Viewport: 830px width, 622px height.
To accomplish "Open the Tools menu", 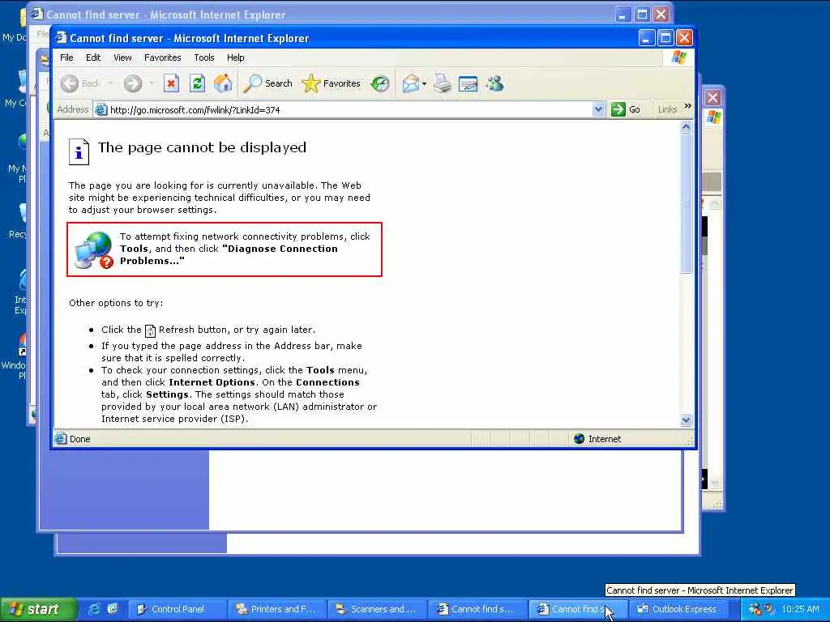I will 203,58.
